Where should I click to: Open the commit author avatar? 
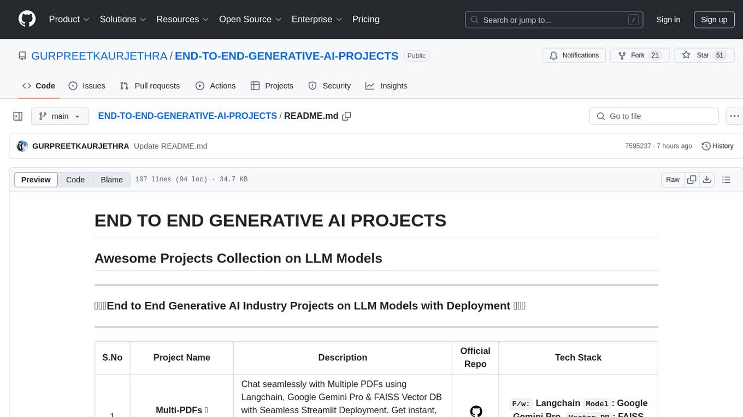tap(22, 146)
